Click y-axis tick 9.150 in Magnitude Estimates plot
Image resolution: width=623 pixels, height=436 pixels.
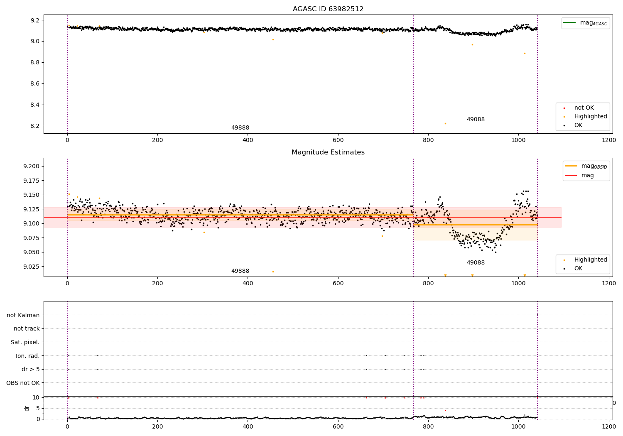32,195
